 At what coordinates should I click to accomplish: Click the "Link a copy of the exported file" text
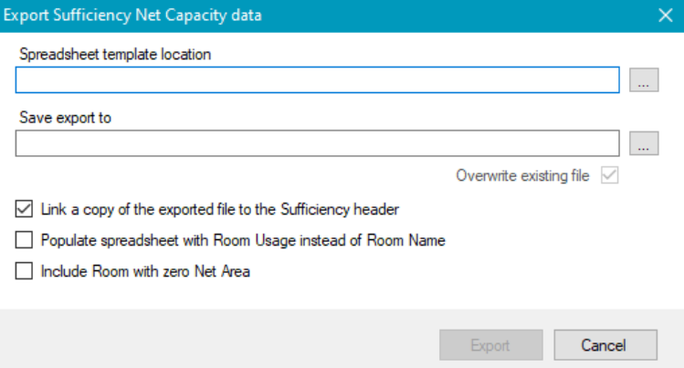tap(220, 209)
